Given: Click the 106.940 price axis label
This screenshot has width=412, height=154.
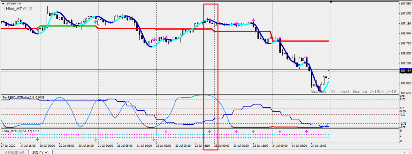Looking at the screenshot, I should [x=405, y=33].
